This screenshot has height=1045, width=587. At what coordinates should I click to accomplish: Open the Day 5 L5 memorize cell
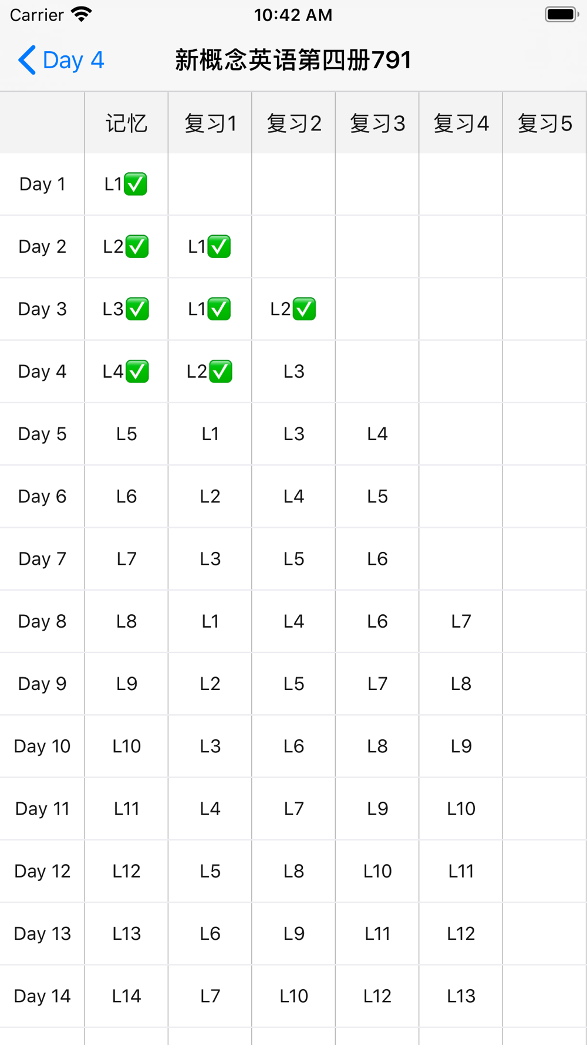tap(126, 434)
